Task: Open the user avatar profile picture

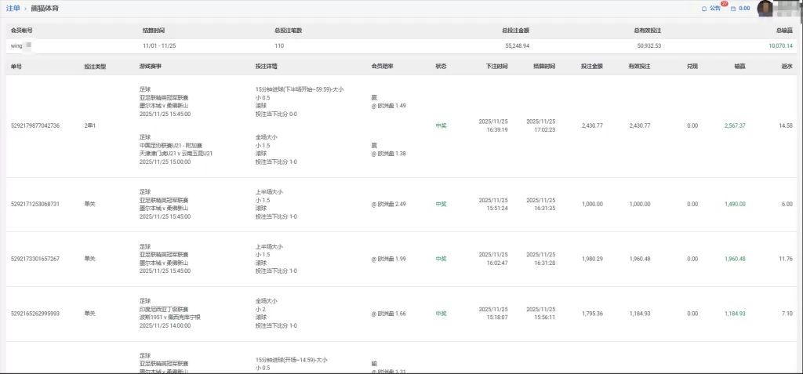Action: (x=765, y=8)
